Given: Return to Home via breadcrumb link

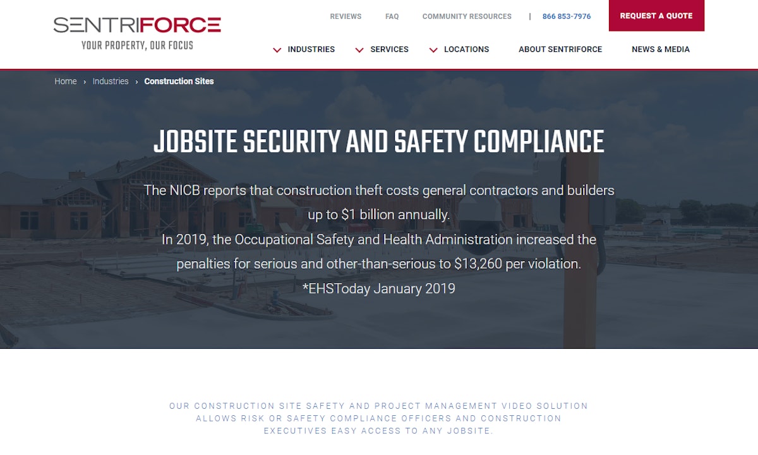Looking at the screenshot, I should pyautogui.click(x=65, y=81).
